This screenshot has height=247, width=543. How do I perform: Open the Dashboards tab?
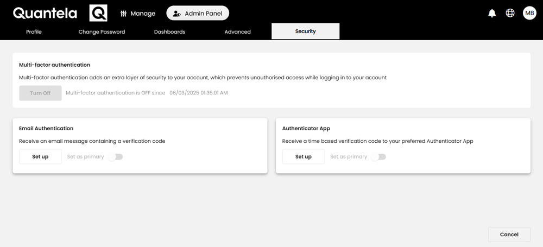coord(169,31)
